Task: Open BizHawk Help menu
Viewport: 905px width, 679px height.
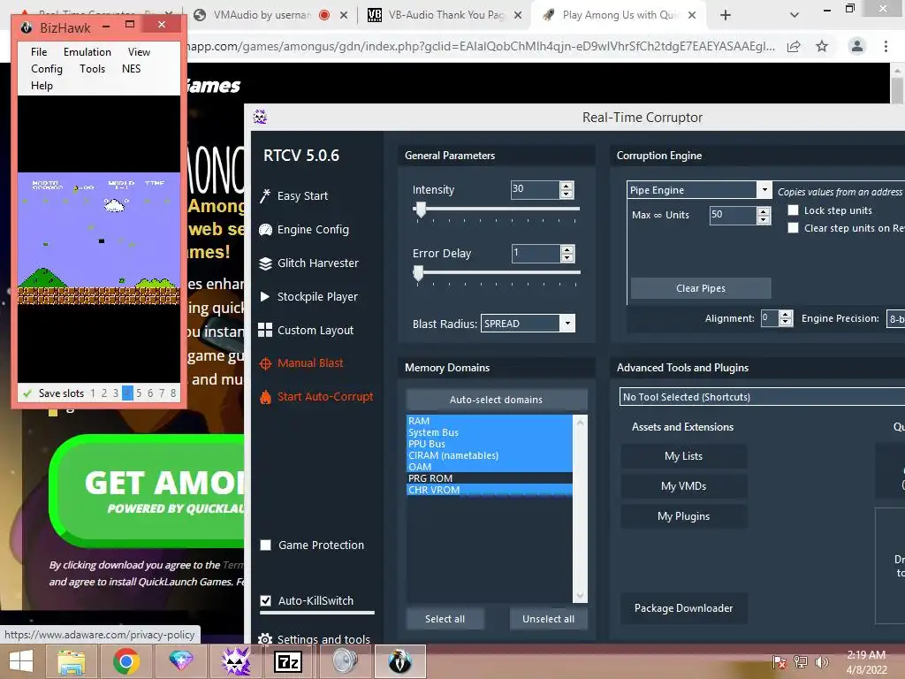Action: click(x=42, y=86)
